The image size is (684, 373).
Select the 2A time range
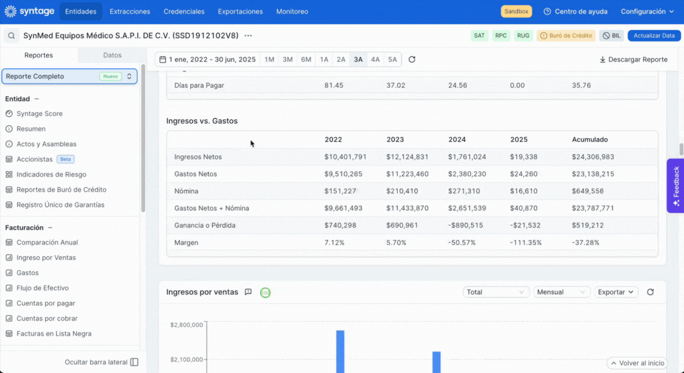[341, 59]
